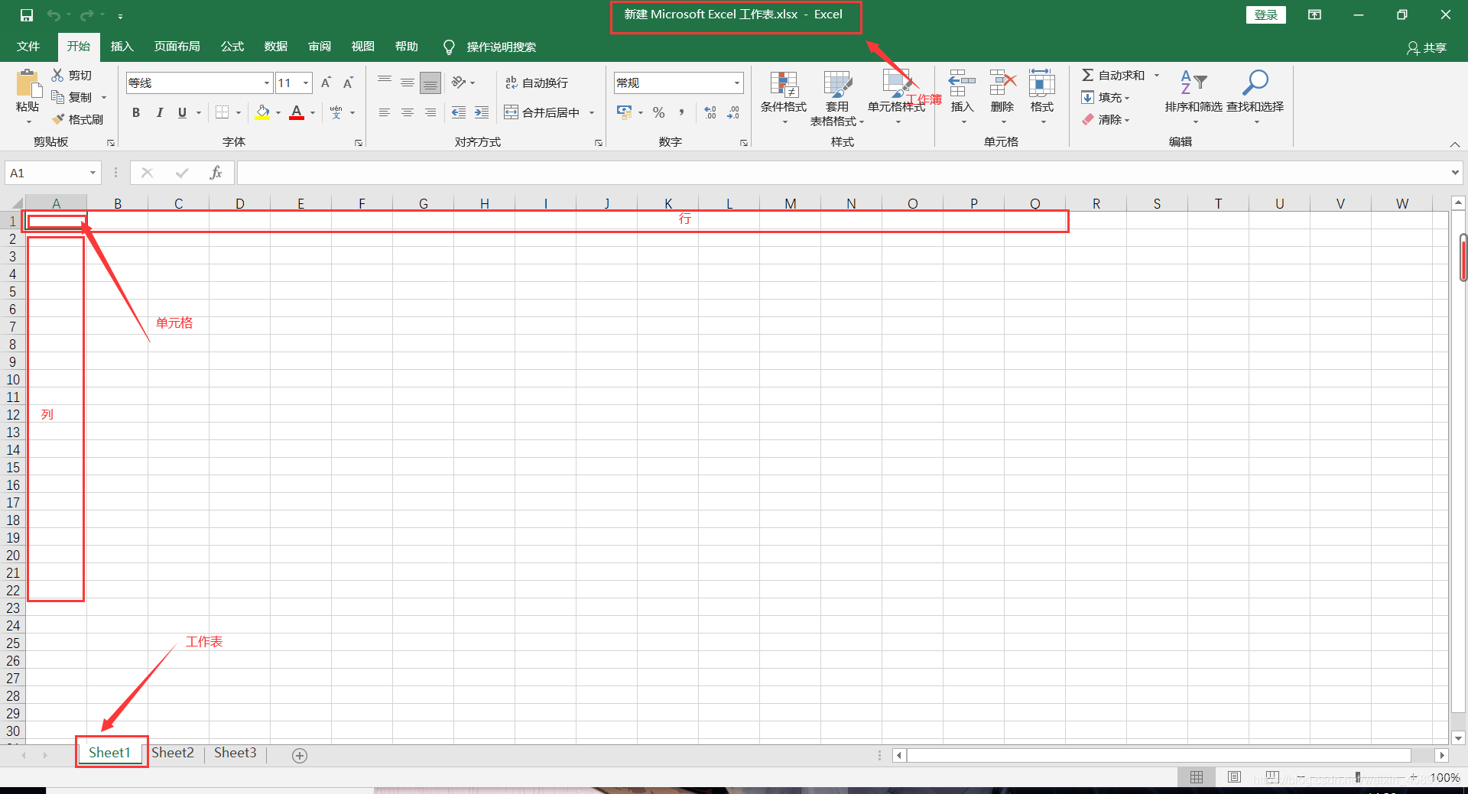Open the font name dropdown 等线

point(267,83)
